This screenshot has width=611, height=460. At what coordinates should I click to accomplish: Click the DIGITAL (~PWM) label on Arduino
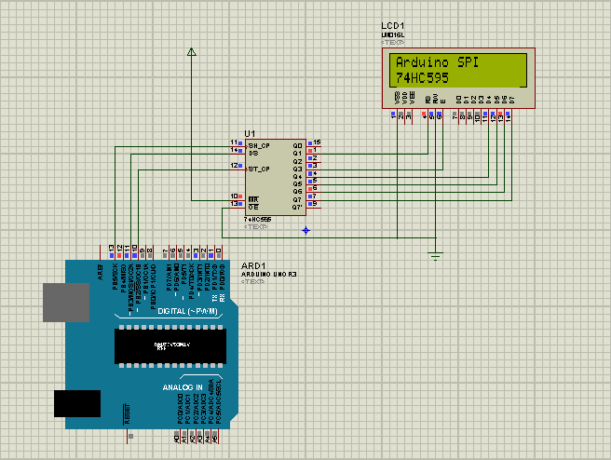point(187,311)
